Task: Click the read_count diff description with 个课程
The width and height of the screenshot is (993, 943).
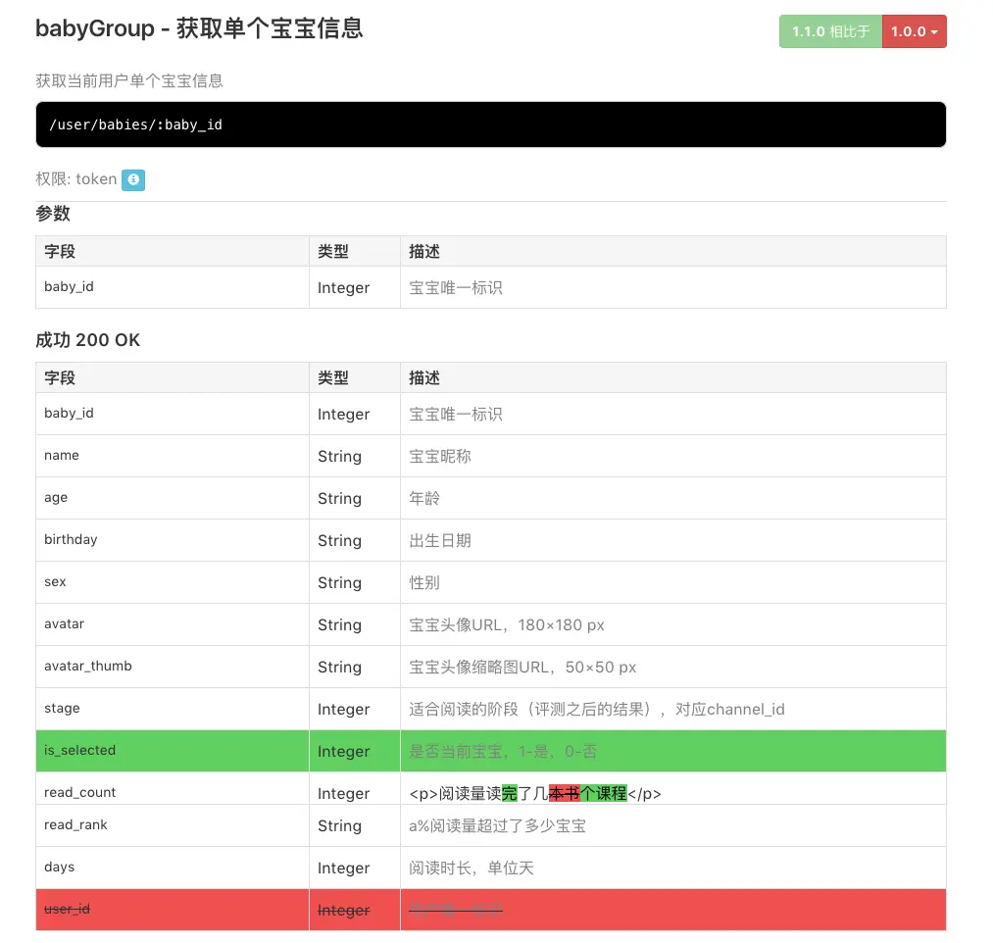Action: (535, 794)
